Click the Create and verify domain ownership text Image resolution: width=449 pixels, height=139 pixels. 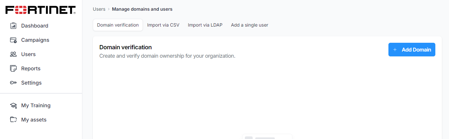[x=167, y=56]
